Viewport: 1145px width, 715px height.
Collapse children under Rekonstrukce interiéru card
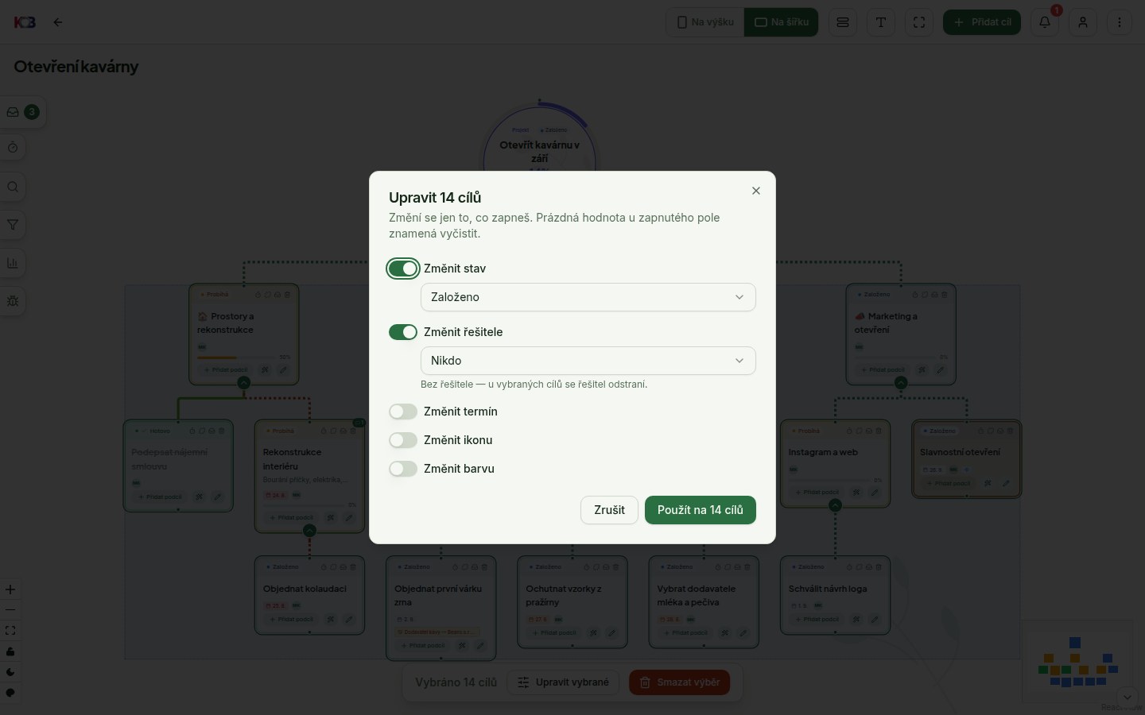[309, 531]
